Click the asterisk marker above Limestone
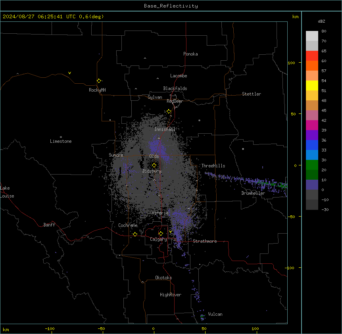The image size is (342, 334). tap(61, 137)
